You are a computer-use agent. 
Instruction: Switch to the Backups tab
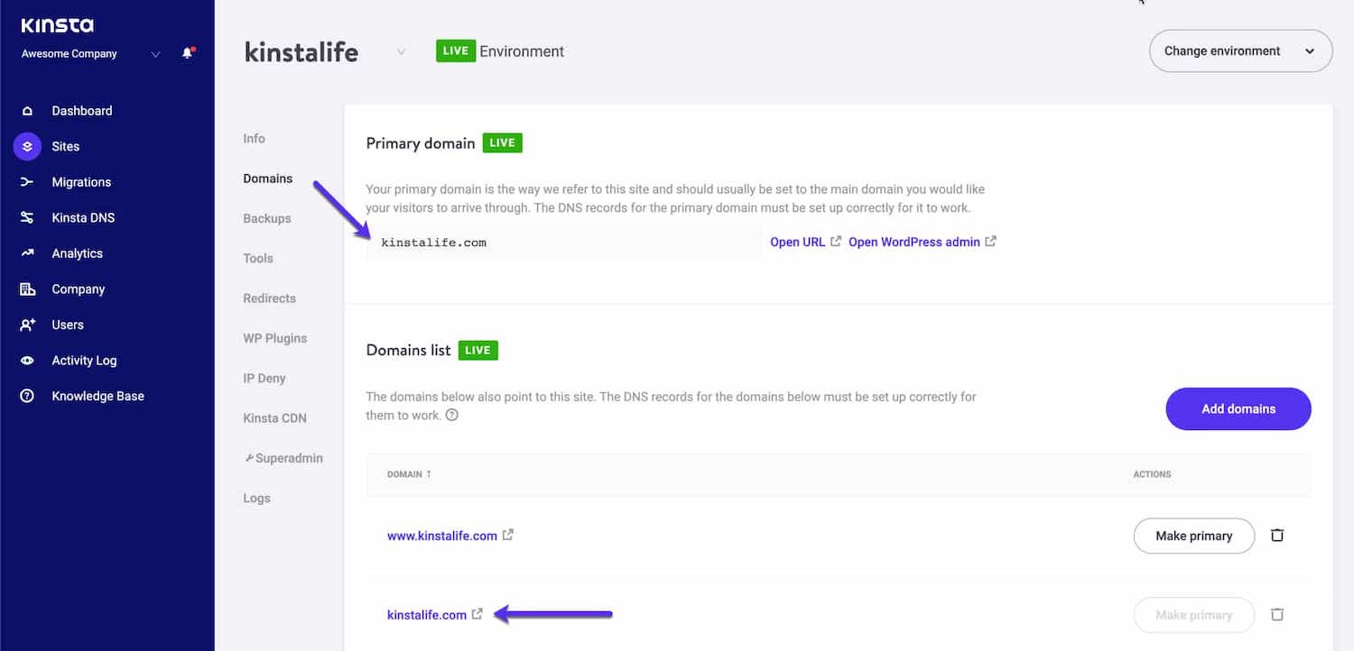coord(266,217)
